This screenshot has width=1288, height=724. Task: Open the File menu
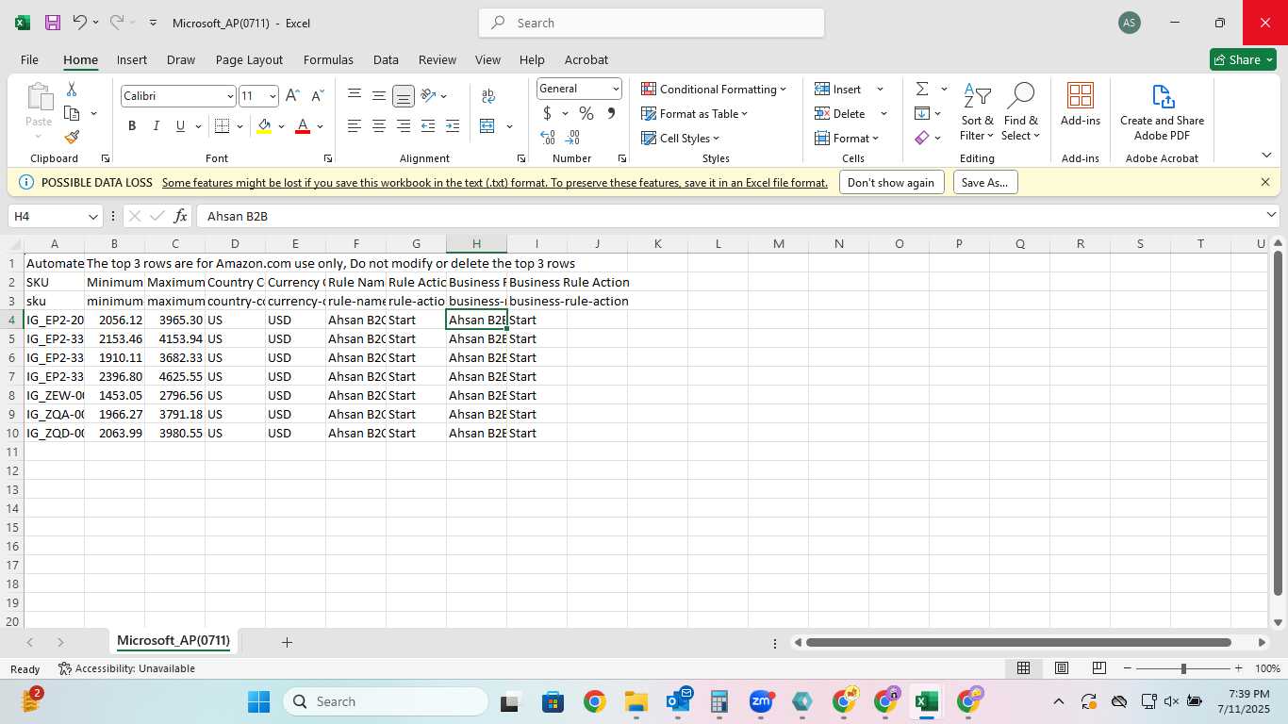point(29,59)
